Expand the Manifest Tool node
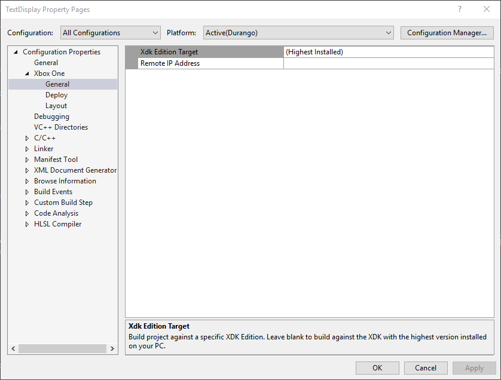This screenshot has width=501, height=380. click(x=27, y=160)
